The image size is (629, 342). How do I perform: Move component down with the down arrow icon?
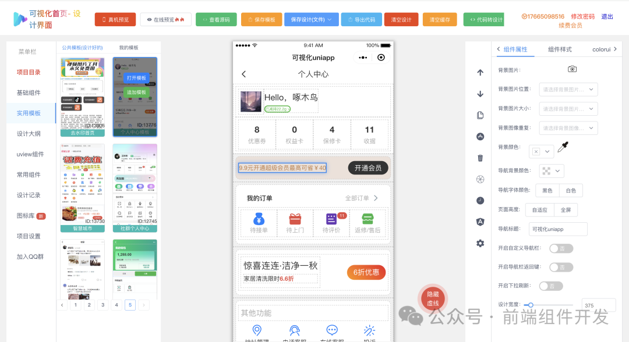click(479, 94)
